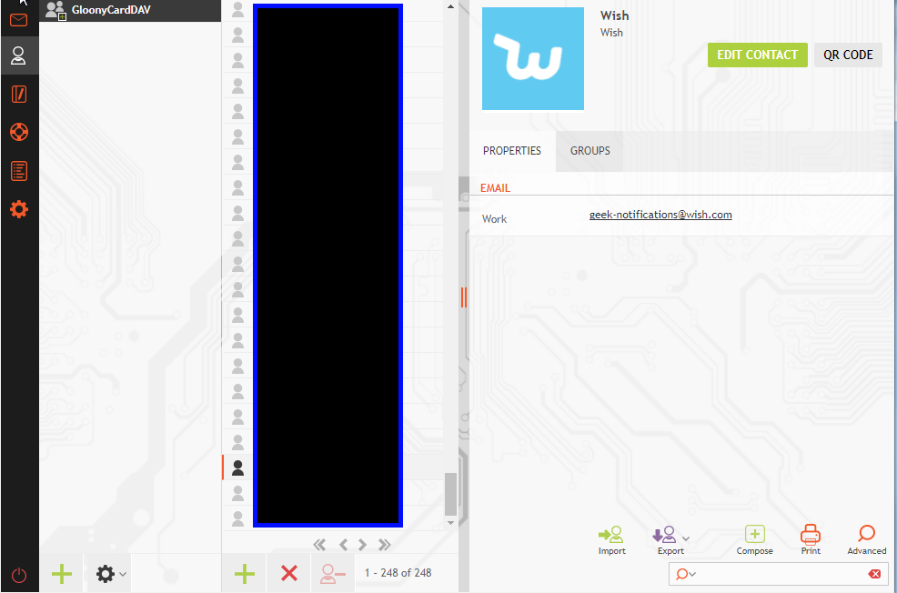Viewport: 897px width, 593px height.
Task: Click the contact list scrollbar thumb
Action: [451, 494]
